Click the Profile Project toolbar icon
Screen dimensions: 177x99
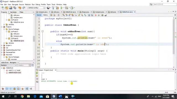pos(72,8)
